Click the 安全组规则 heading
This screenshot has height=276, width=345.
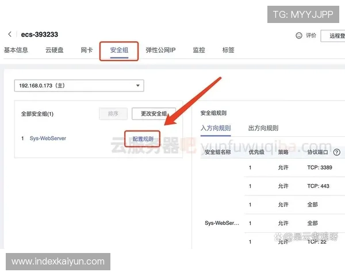click(213, 113)
